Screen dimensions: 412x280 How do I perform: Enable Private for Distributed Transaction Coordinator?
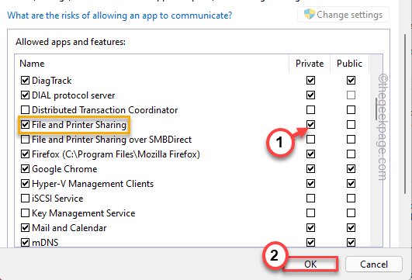(310, 110)
